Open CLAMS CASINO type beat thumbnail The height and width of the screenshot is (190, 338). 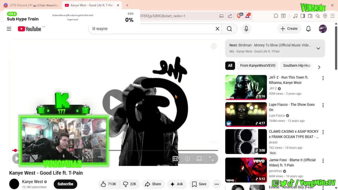pyautogui.click(x=246, y=141)
